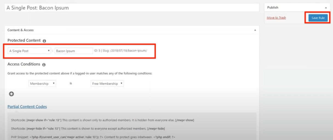Viewport: 333px width, 140px height.
Task: Click the 'is' operator label
Action: [x=71, y=84]
